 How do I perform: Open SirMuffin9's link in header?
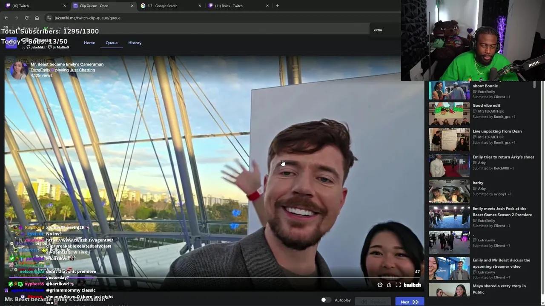(59, 47)
